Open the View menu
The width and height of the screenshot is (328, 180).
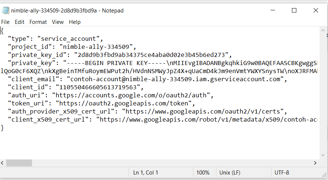click(x=58, y=22)
